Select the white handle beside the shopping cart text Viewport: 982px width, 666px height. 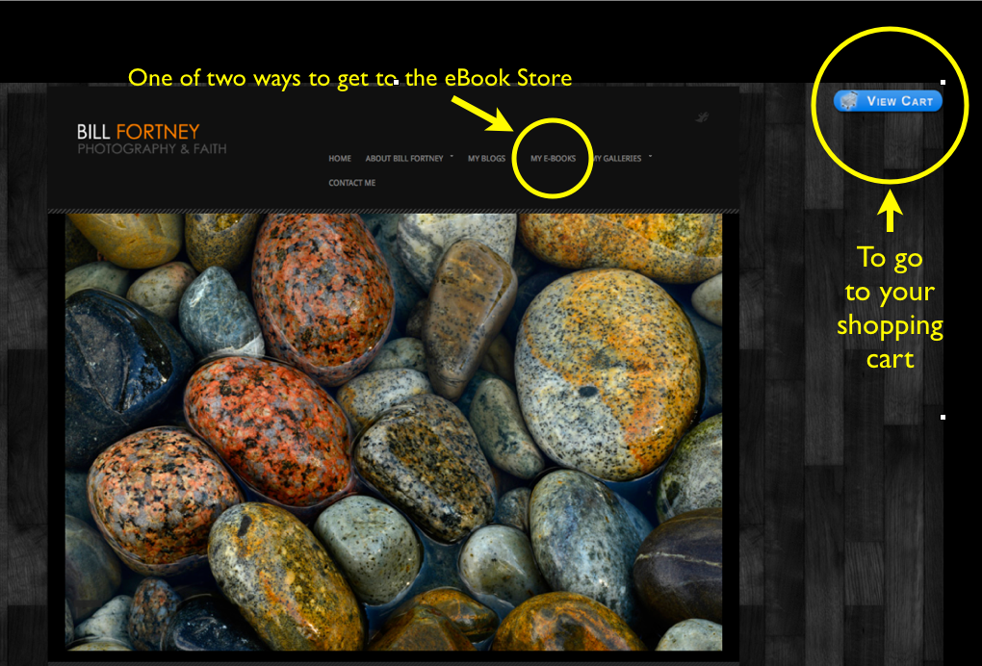tap(943, 417)
